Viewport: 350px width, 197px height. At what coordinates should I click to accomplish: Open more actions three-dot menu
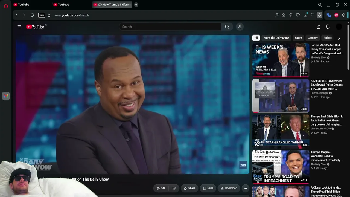tap(245, 188)
